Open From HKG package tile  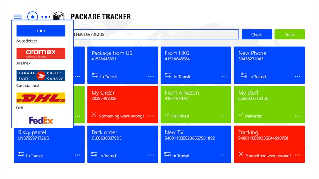pyautogui.click(x=196, y=65)
